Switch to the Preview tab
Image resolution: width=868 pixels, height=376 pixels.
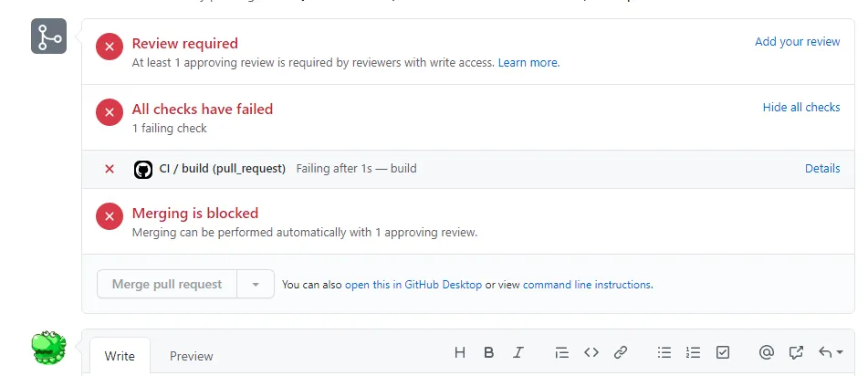pyautogui.click(x=192, y=356)
